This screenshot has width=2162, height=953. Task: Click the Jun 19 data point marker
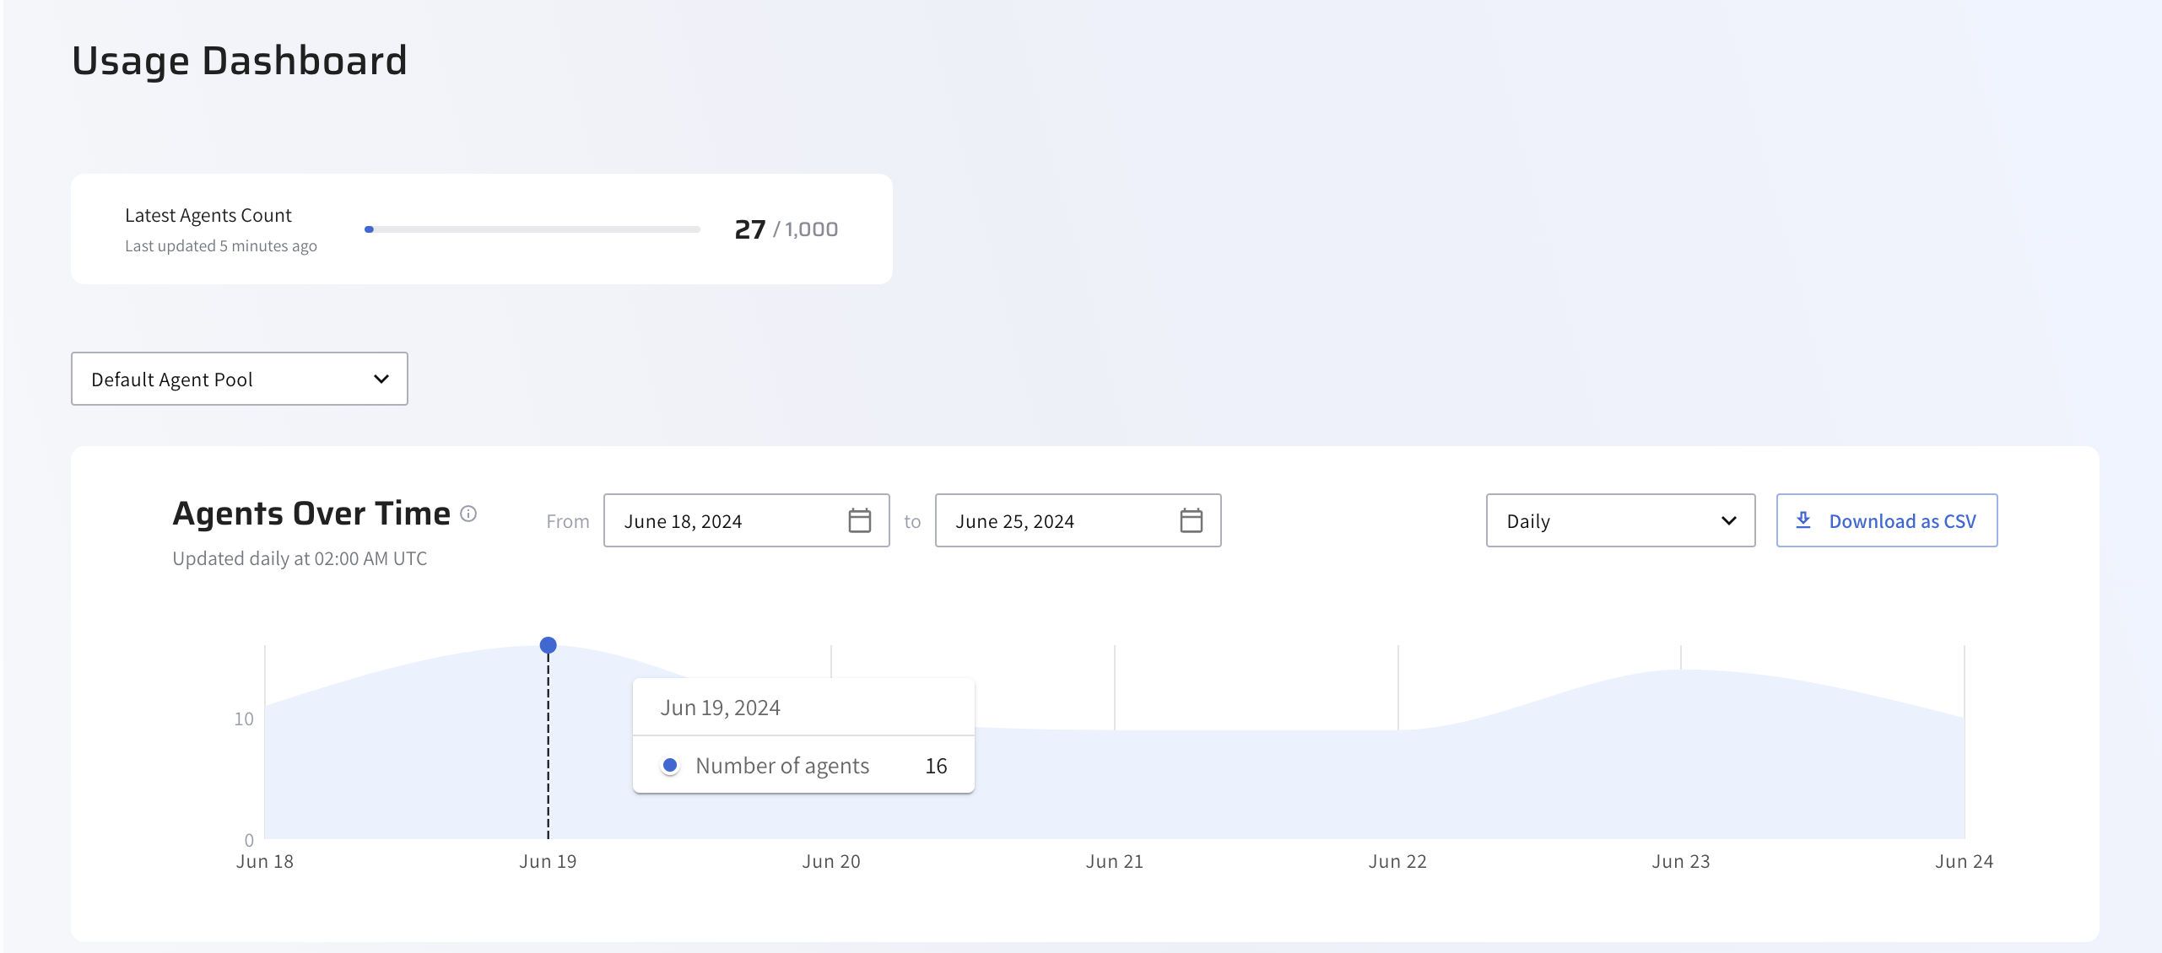pyautogui.click(x=548, y=645)
